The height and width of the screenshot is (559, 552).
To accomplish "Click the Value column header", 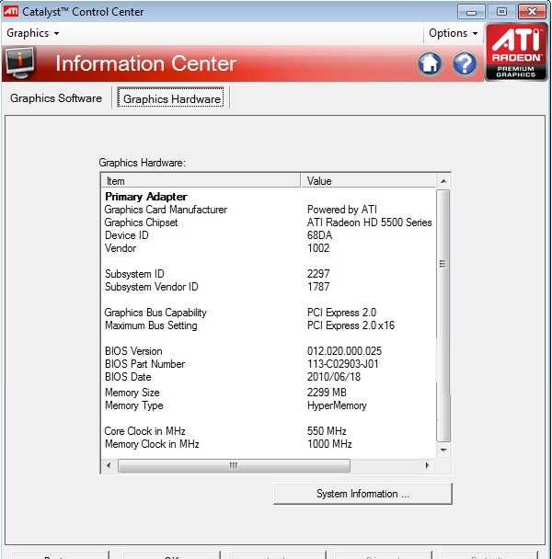I will (368, 181).
